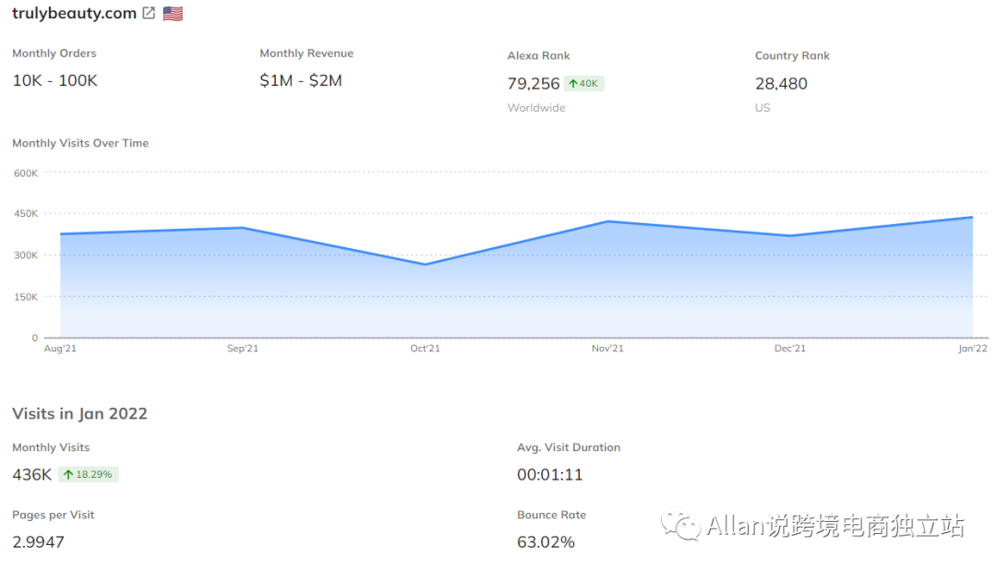Click the Aug'21 x-axis label
The image size is (997, 570).
pos(60,349)
